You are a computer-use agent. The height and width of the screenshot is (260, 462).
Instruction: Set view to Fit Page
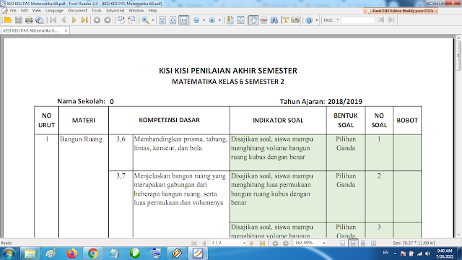pyautogui.click(x=173, y=20)
